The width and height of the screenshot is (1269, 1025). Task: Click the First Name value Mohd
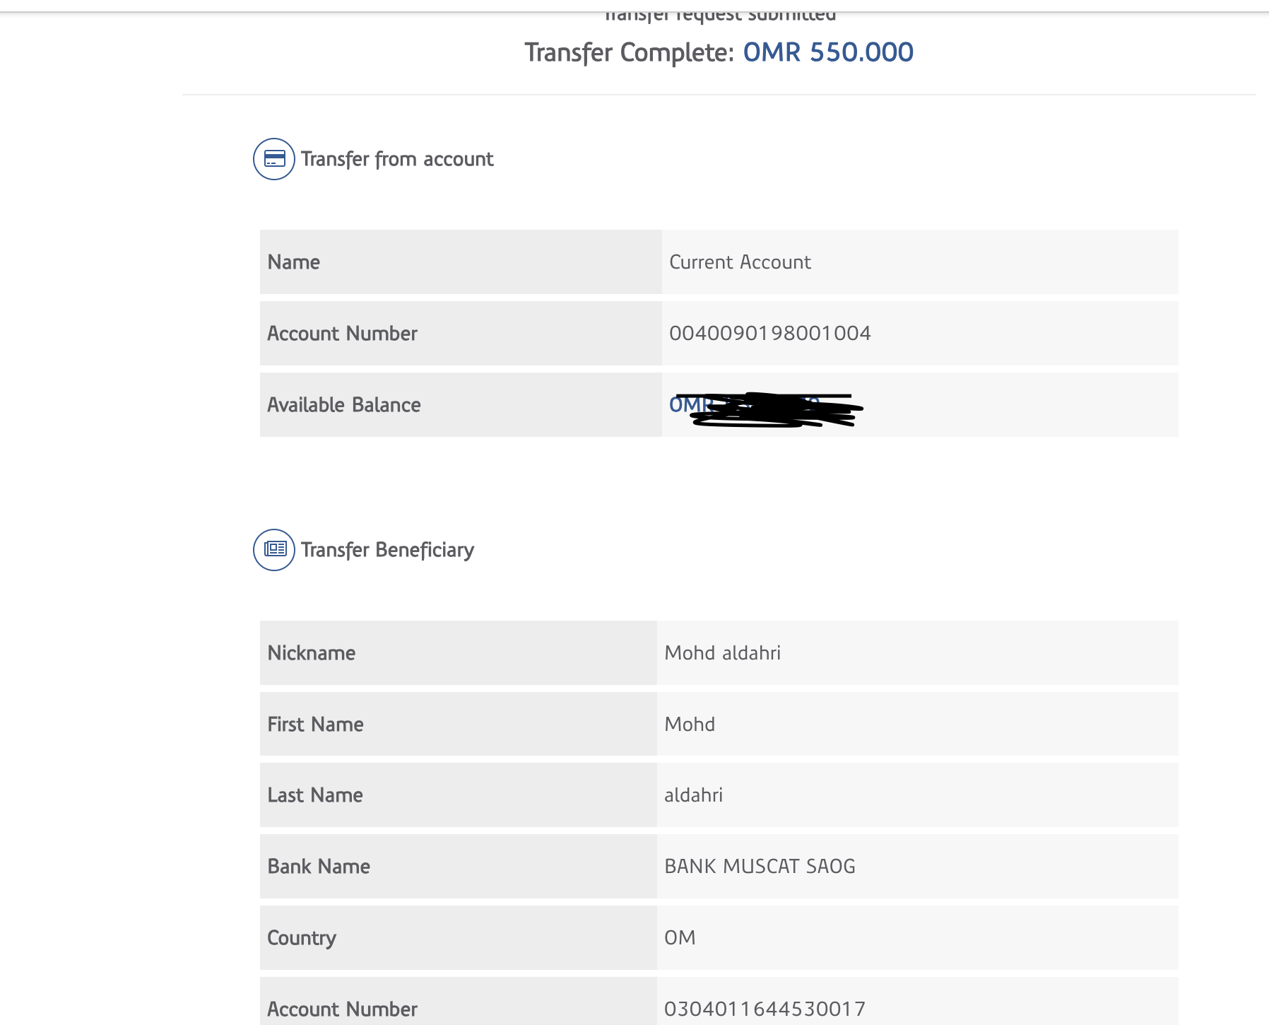coord(690,725)
